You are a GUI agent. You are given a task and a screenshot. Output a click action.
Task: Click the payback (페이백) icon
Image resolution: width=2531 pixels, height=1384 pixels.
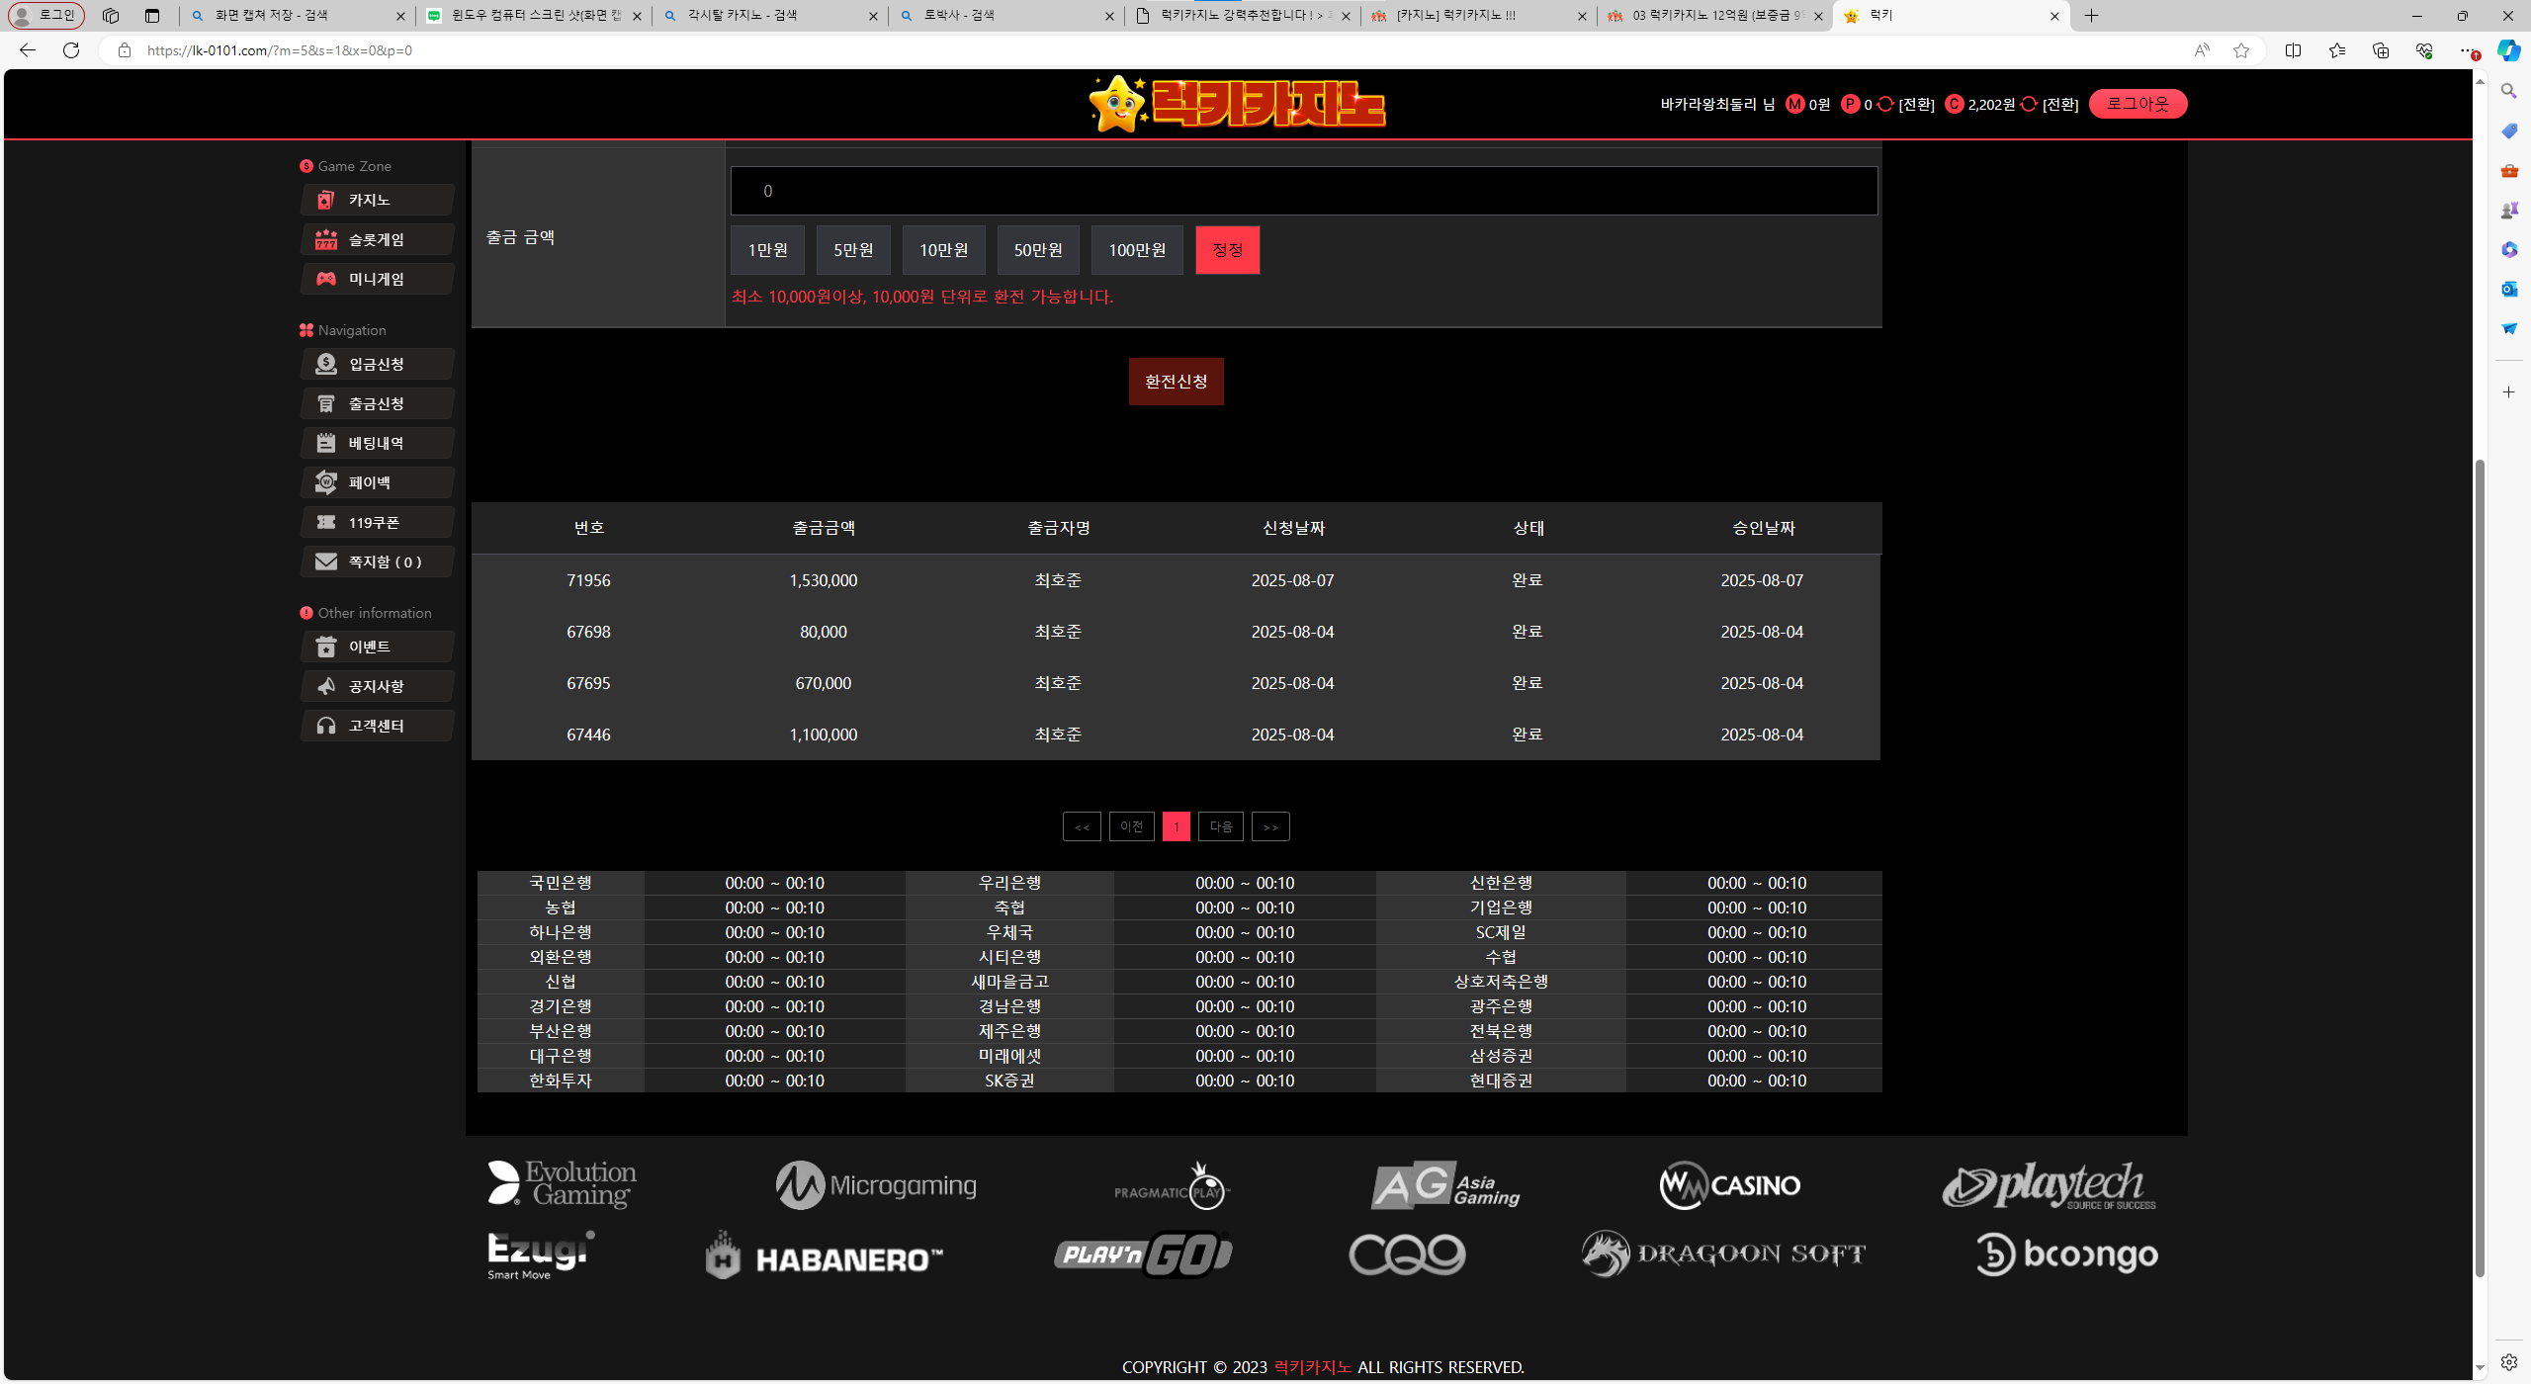(x=325, y=482)
